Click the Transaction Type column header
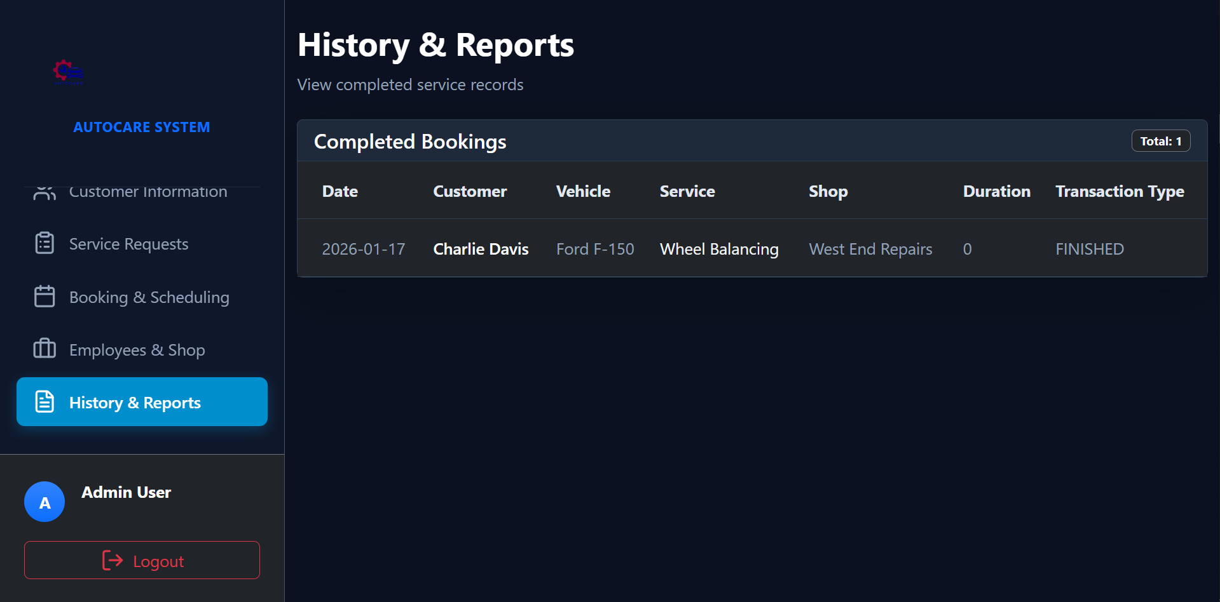1220x602 pixels. click(x=1120, y=191)
